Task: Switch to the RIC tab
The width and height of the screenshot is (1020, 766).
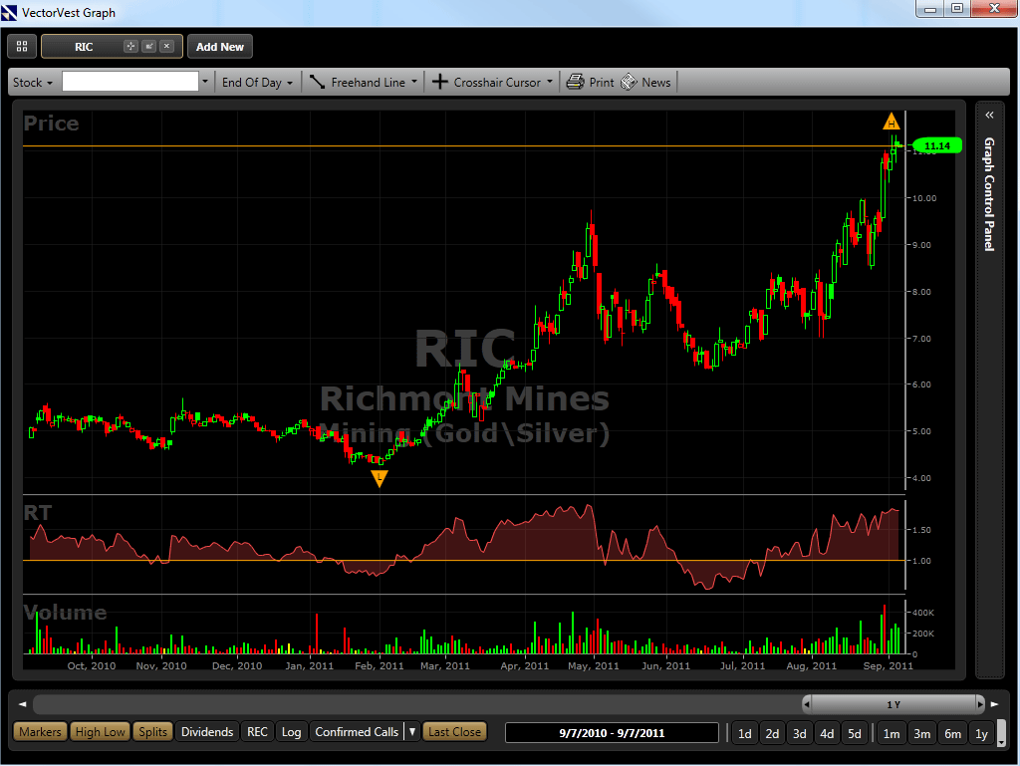Action: (85, 47)
